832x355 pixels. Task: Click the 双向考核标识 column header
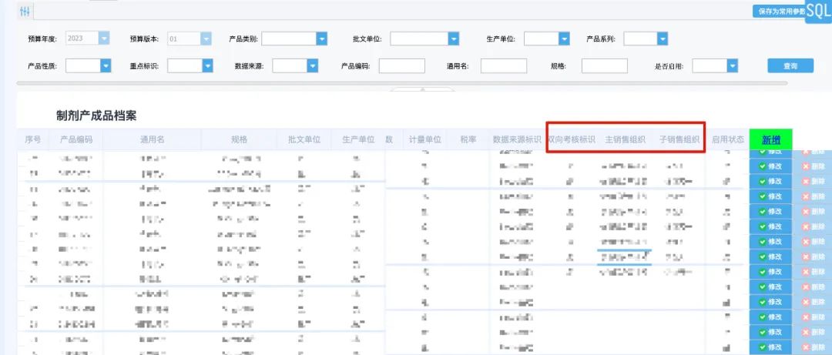click(x=571, y=140)
